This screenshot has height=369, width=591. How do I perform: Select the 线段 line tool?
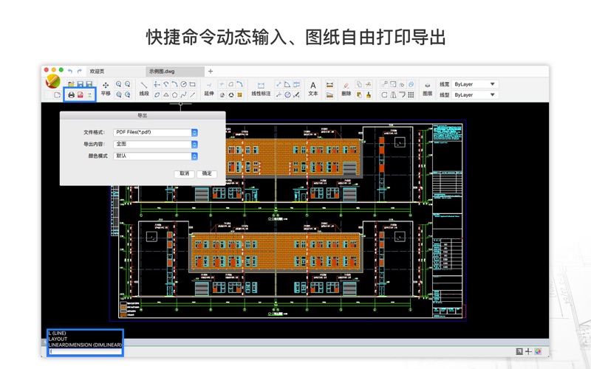(x=144, y=89)
